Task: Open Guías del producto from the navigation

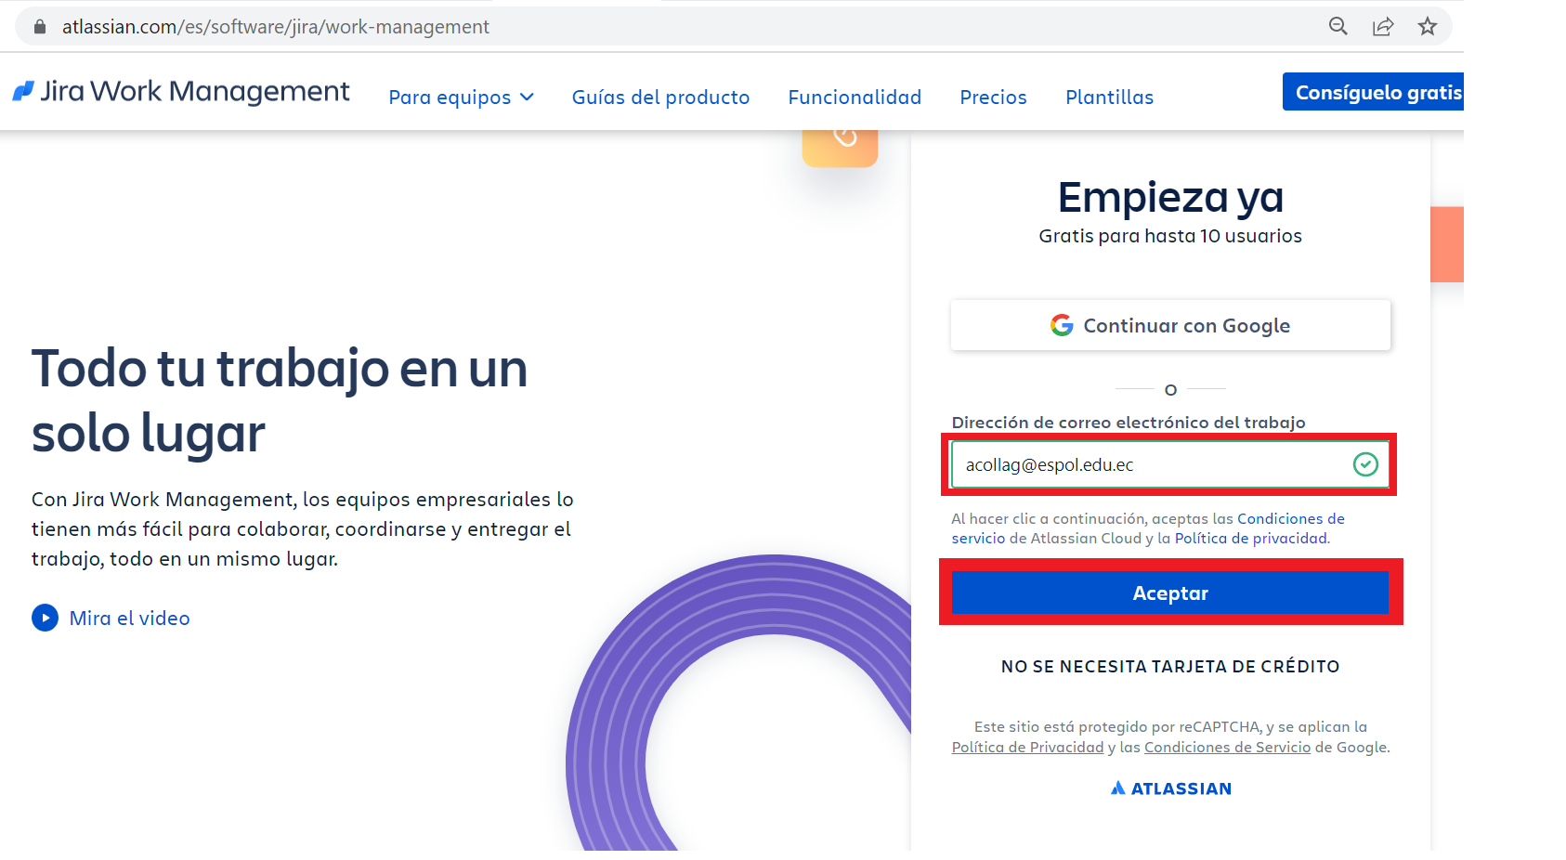Action: click(x=660, y=97)
